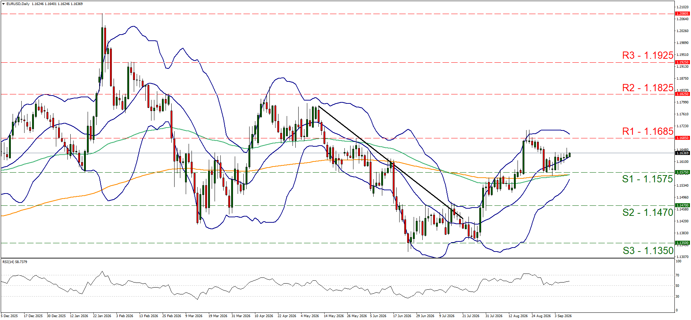The width and height of the screenshot is (691, 320).
Task: Click the 21 Jul 2026 date label
Action: click(x=471, y=316)
